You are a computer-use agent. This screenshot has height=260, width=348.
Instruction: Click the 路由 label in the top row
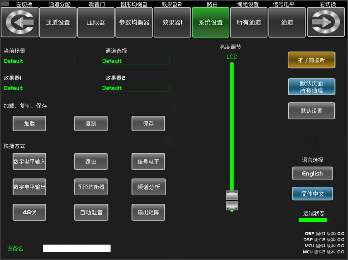click(212, 4)
